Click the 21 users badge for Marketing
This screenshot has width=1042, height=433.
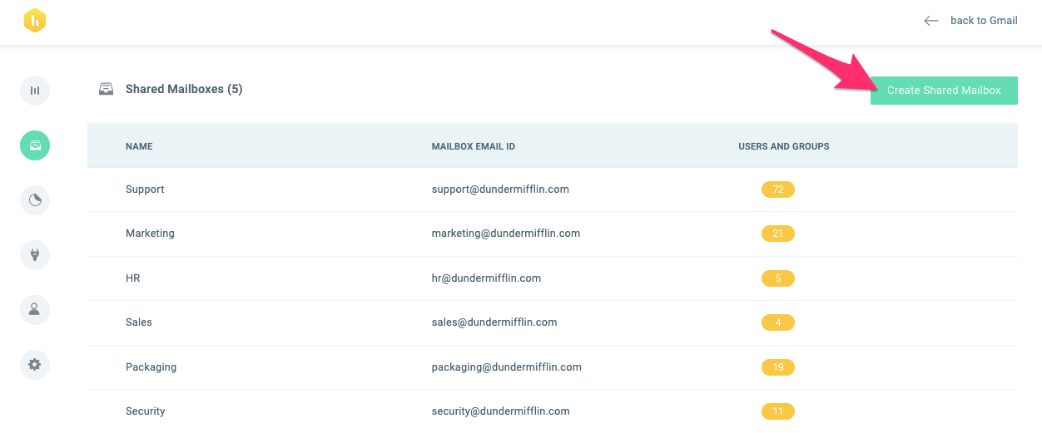(x=778, y=234)
